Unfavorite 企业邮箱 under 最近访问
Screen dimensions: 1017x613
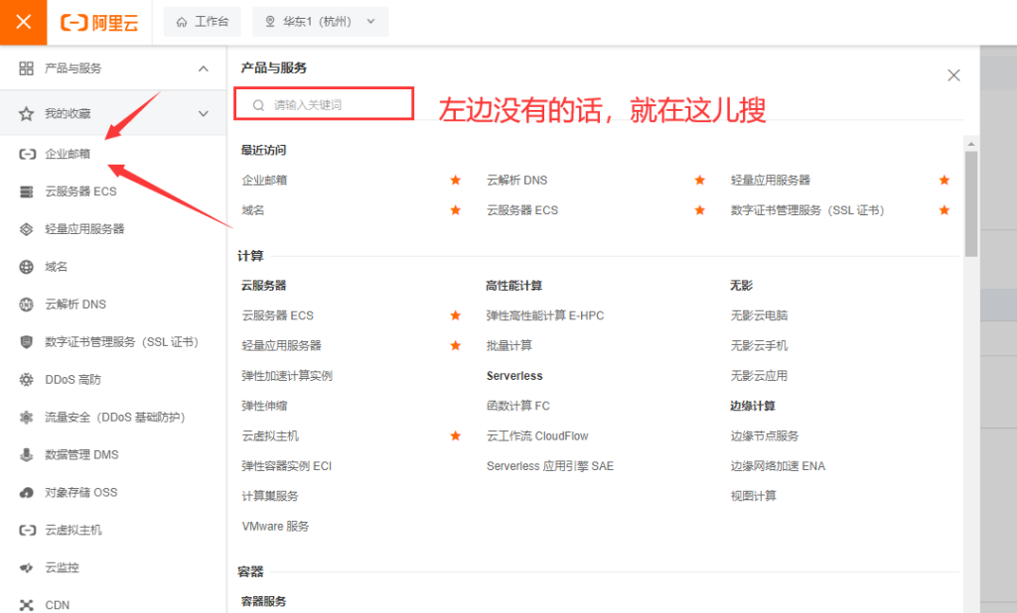tap(455, 181)
